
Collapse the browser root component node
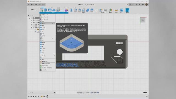[x=30, y=18]
